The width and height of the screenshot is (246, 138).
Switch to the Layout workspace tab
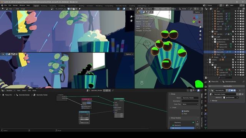pyautogui.click(x=36, y=6)
